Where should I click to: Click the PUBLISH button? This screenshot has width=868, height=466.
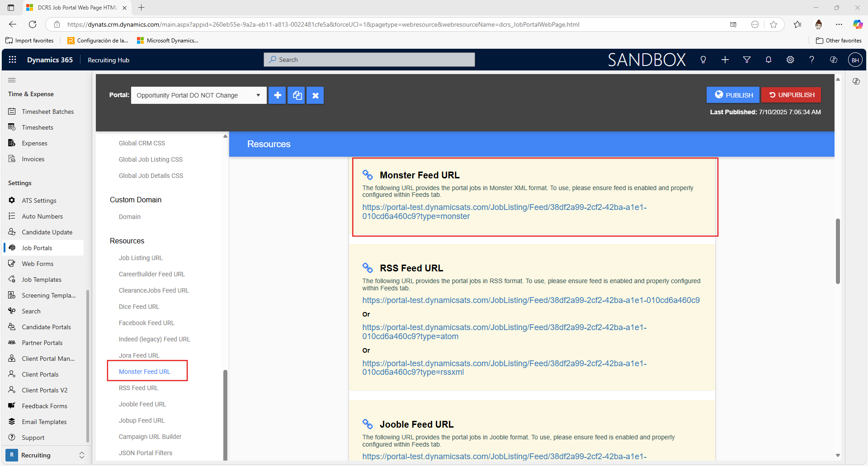733,95
